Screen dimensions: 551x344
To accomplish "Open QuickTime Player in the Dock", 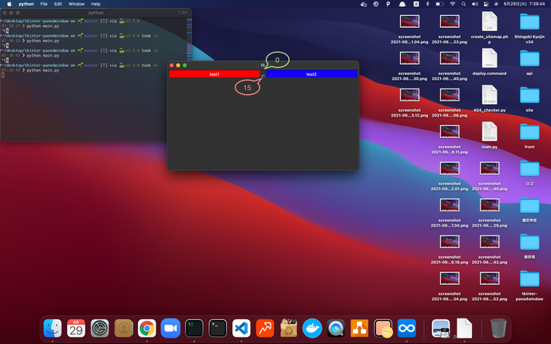I will [x=335, y=328].
